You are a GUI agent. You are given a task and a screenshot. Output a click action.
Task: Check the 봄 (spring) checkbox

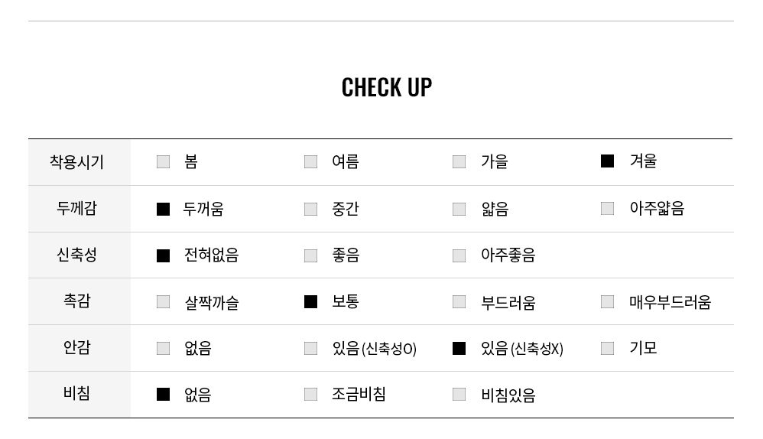point(163,161)
